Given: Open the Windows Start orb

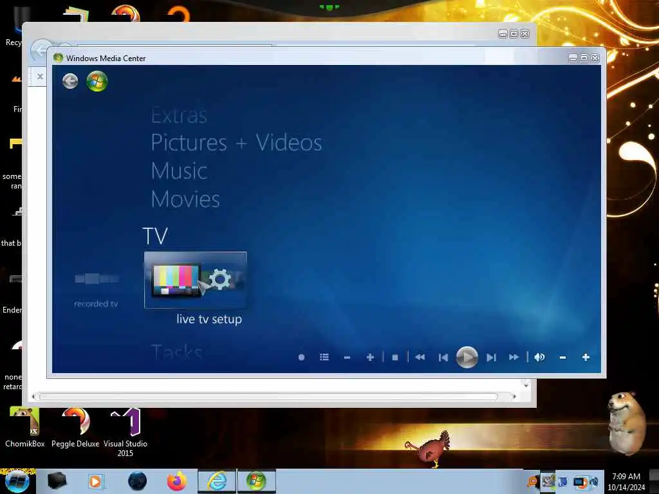Looking at the screenshot, I should (x=17, y=481).
